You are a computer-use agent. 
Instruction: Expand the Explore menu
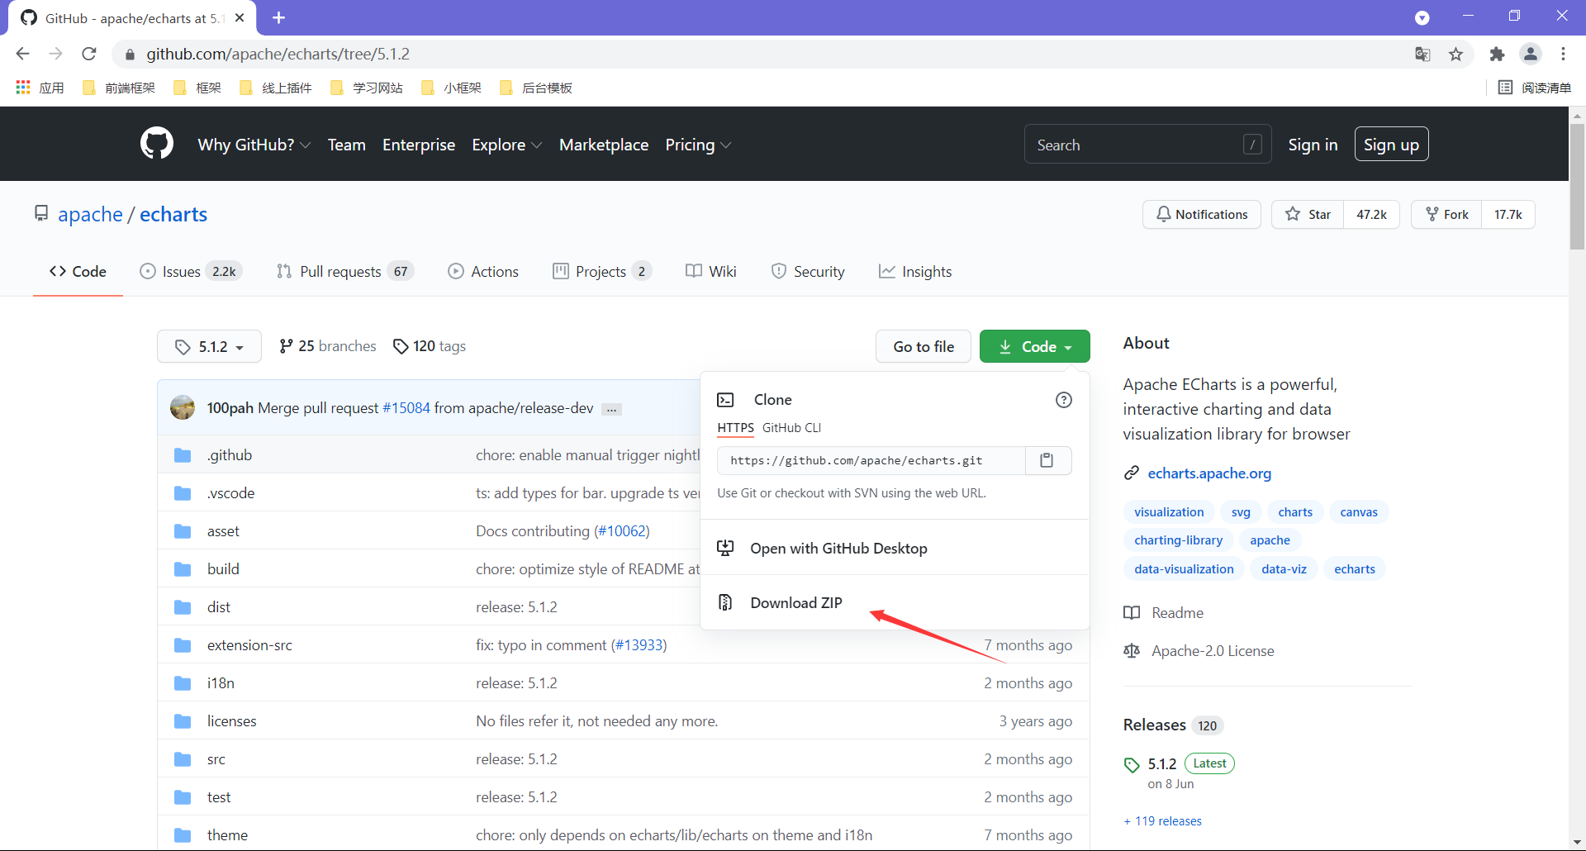[x=506, y=145]
